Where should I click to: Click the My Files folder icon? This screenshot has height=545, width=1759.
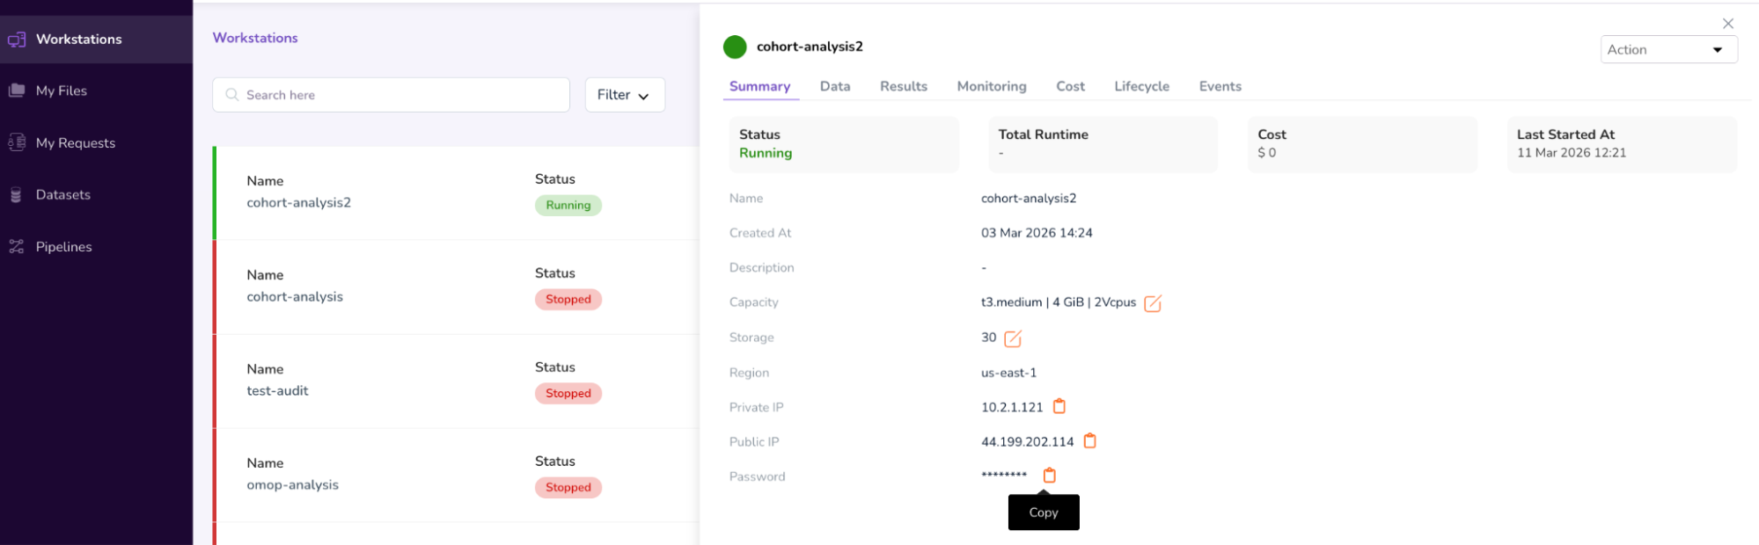point(16,91)
